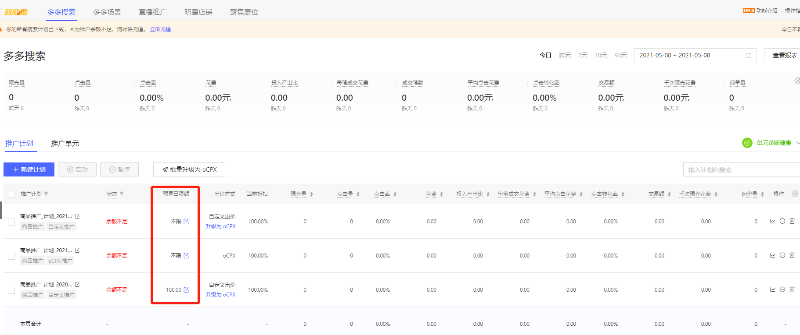
Task: Switch to the 推广单元 tab
Action: coord(65,143)
